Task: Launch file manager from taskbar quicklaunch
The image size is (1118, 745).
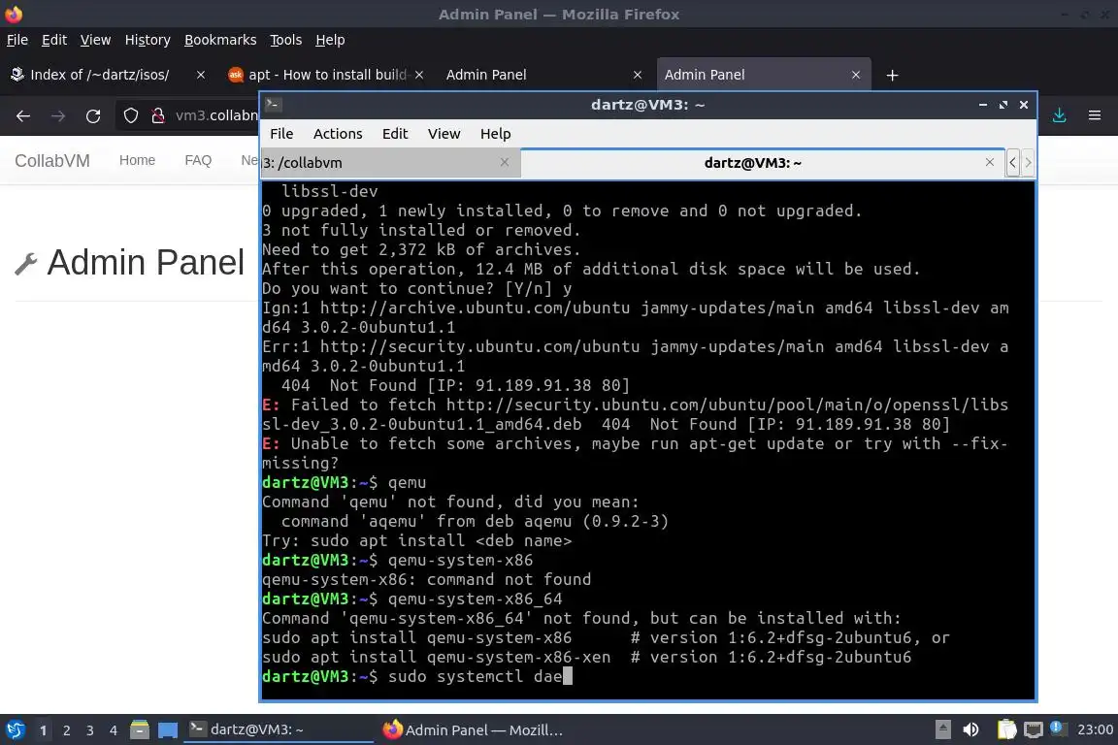Action: tap(140, 730)
